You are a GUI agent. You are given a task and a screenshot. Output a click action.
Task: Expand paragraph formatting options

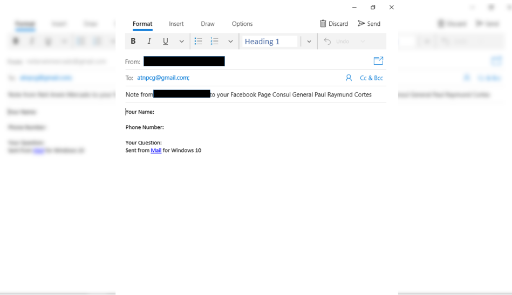pyautogui.click(x=230, y=42)
